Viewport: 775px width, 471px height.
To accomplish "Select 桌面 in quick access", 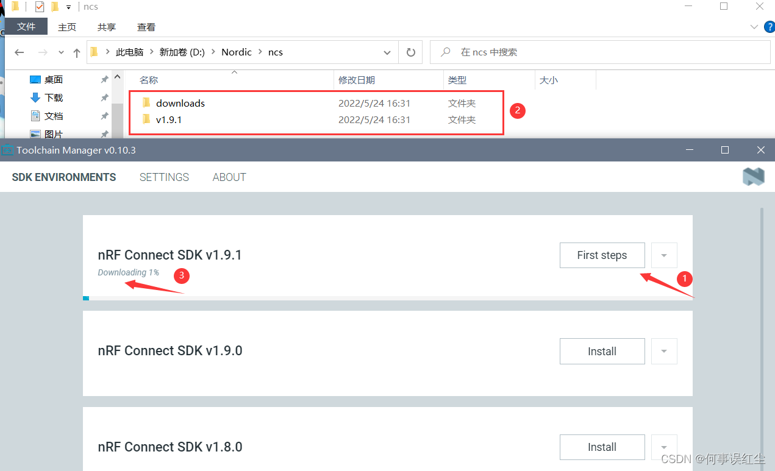I will click(x=54, y=80).
